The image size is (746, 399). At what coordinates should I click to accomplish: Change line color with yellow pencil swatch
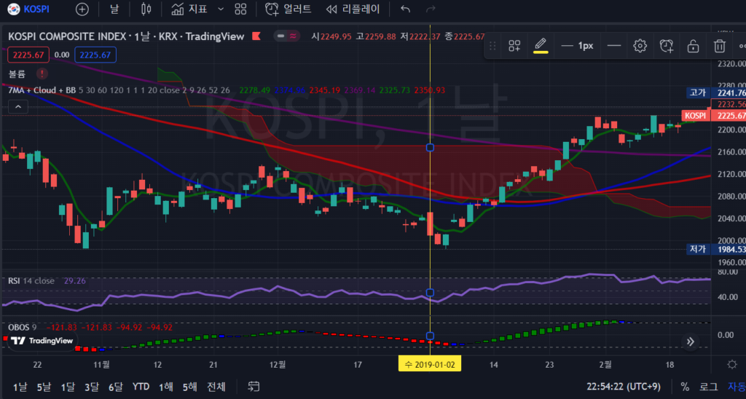tap(540, 46)
